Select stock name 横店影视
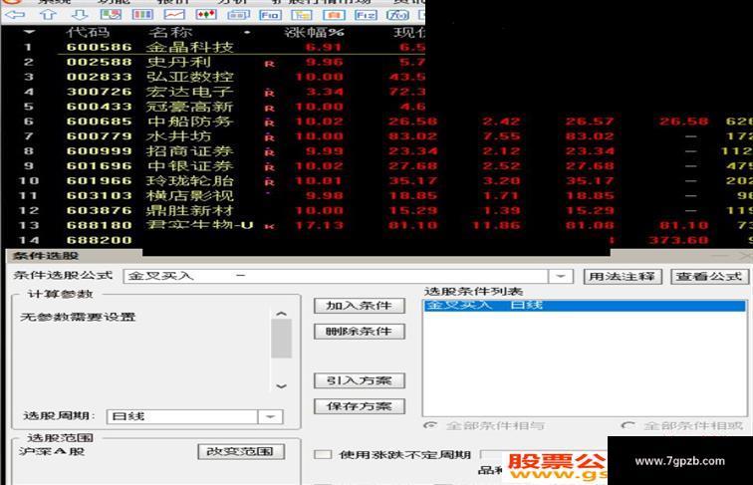The width and height of the screenshot is (753, 485). 190,196
